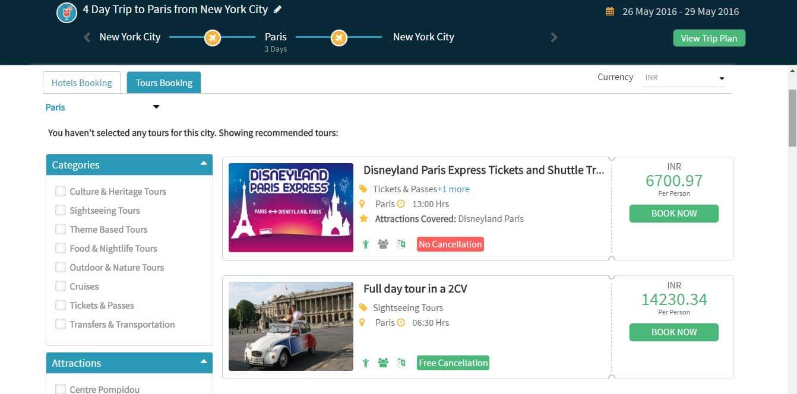Tick Food & Nightlife Tours checkbox

point(61,248)
